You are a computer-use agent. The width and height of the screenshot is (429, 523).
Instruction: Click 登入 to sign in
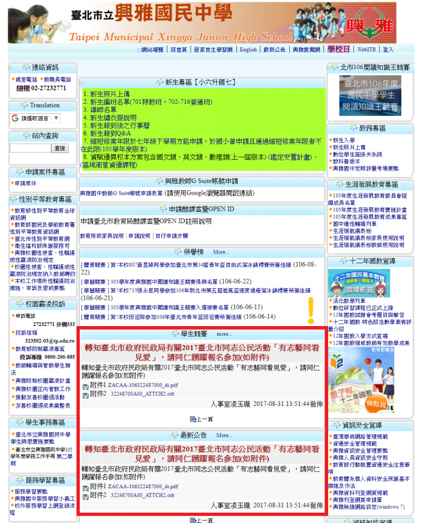pyautogui.click(x=388, y=50)
